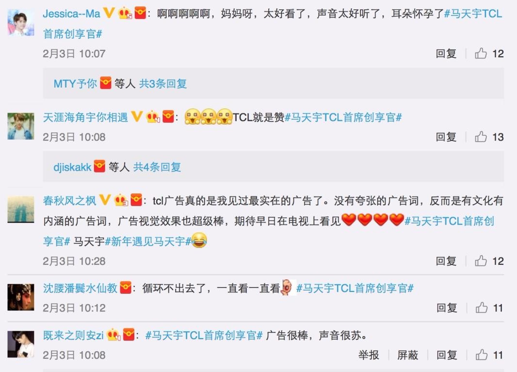Click red envelope icon next to MTY予你
The image size is (517, 372).
[106, 83]
